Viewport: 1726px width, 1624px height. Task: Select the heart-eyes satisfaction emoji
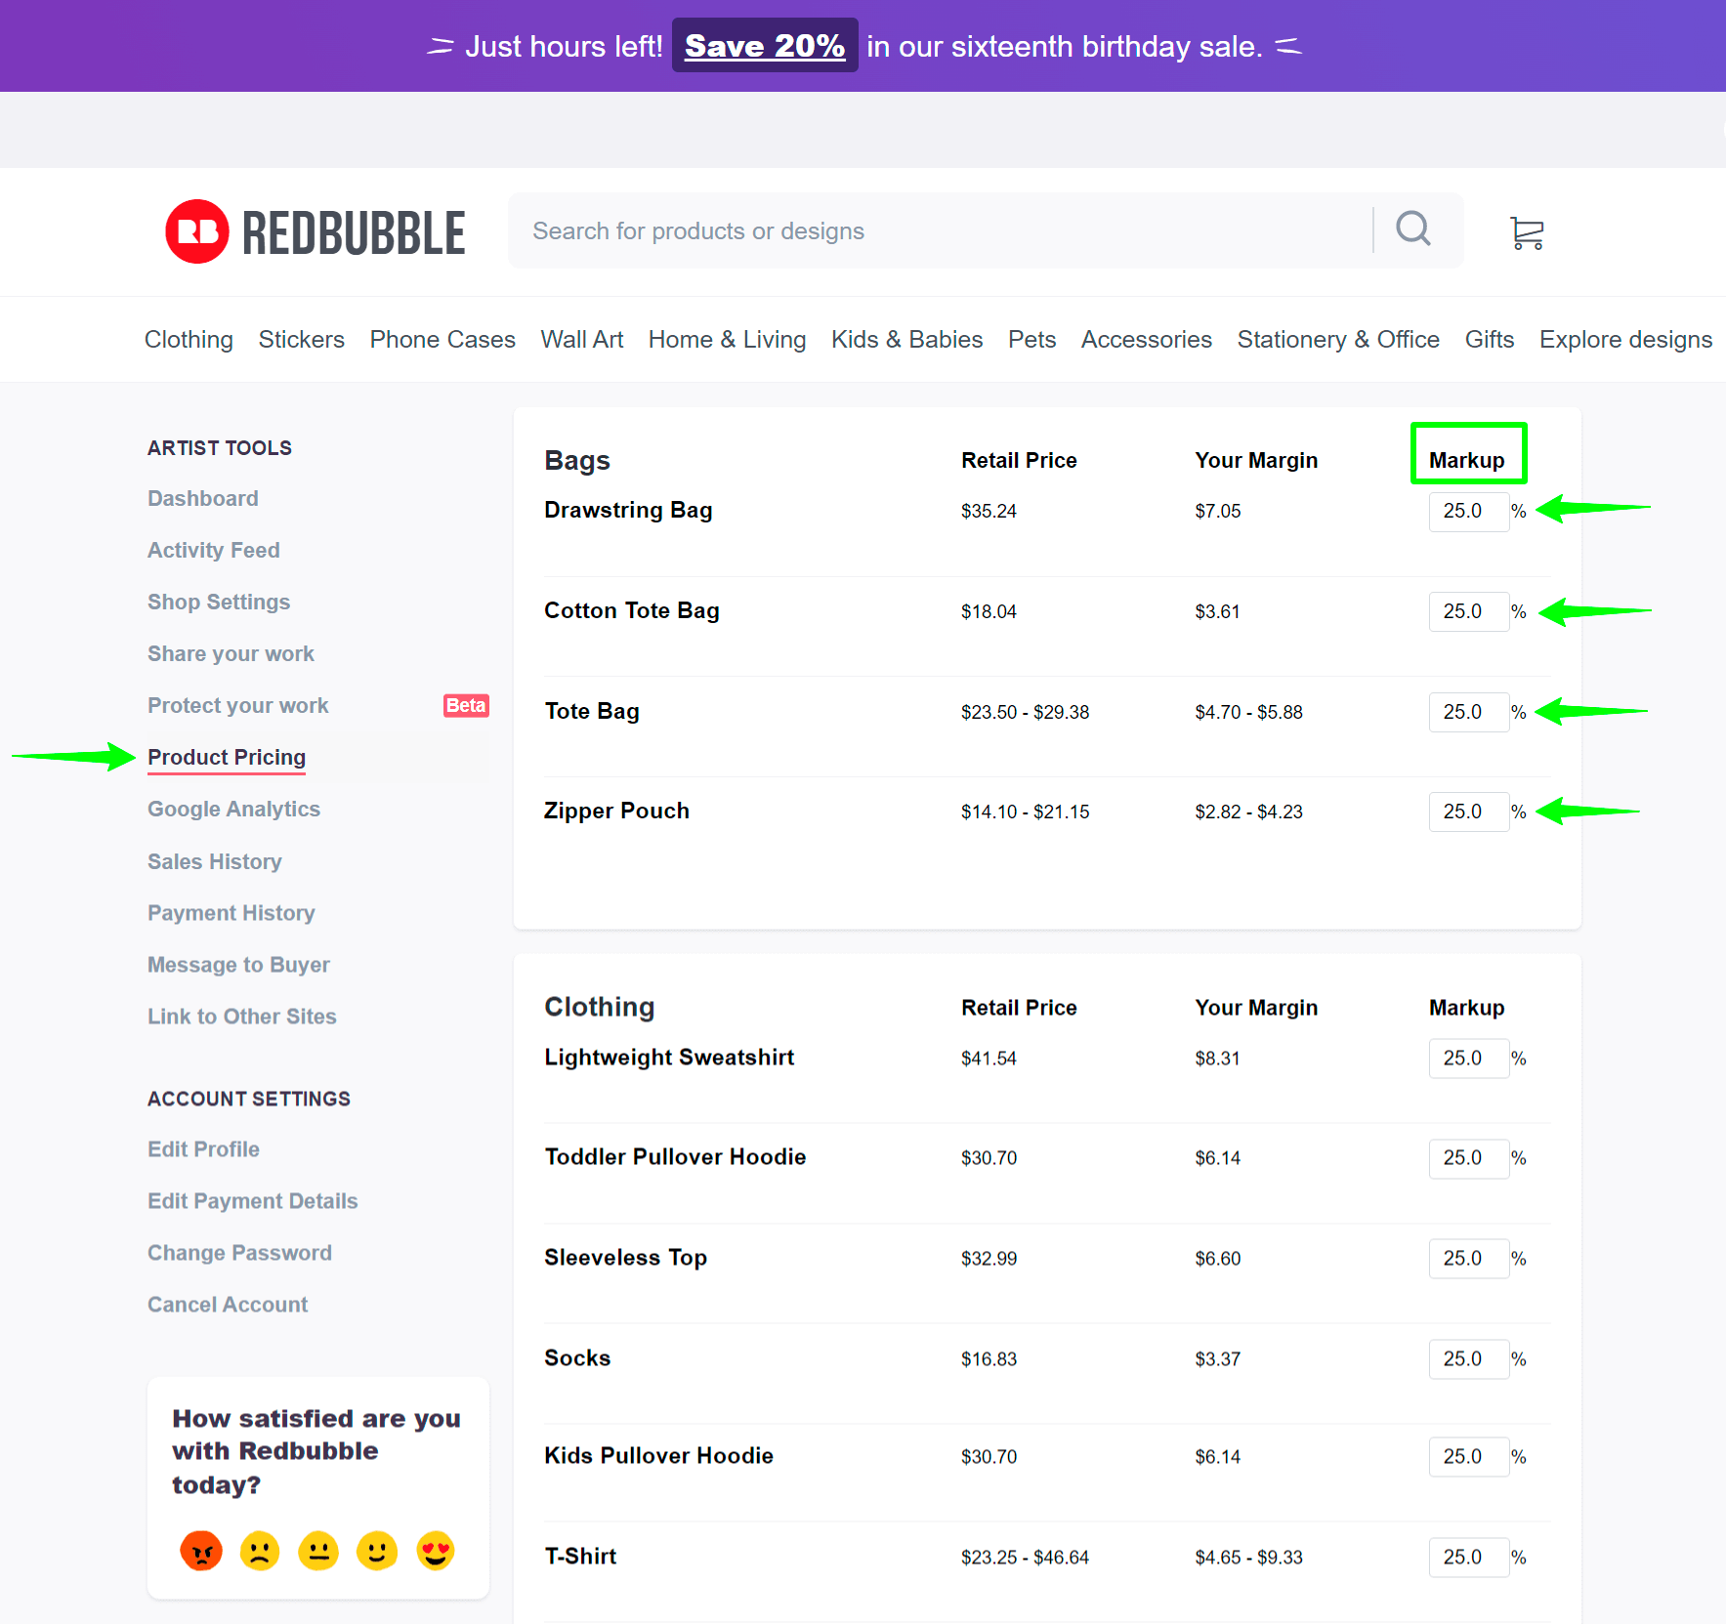436,1550
